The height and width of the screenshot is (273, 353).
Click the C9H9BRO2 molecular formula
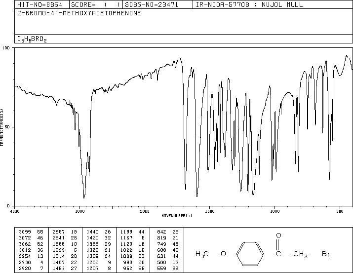[32, 39]
